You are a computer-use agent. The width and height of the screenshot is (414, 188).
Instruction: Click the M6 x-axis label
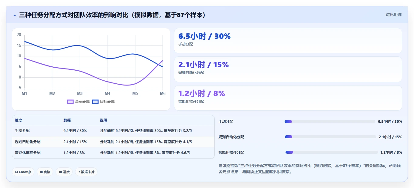[163, 93]
